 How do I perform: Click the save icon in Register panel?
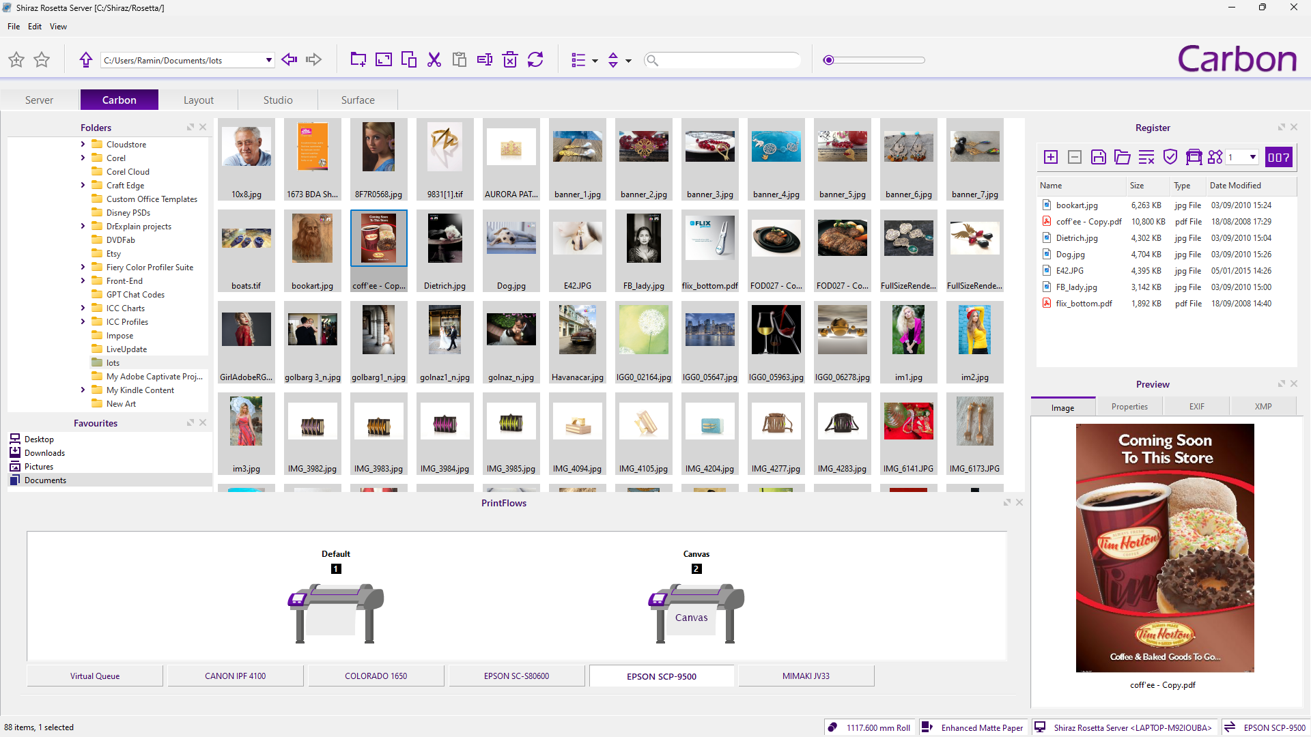1099,158
